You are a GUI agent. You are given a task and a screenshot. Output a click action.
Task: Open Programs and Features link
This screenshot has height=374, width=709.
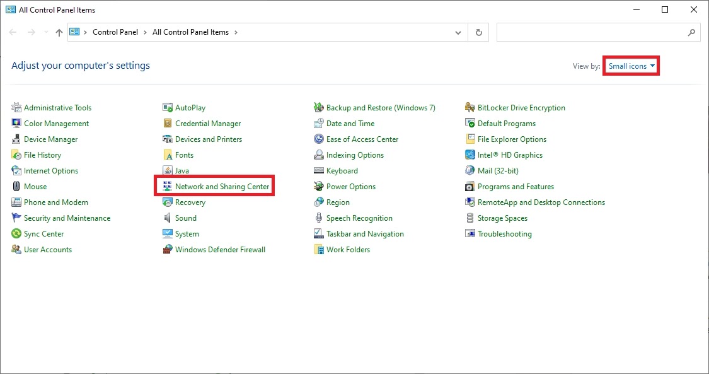pyautogui.click(x=516, y=186)
